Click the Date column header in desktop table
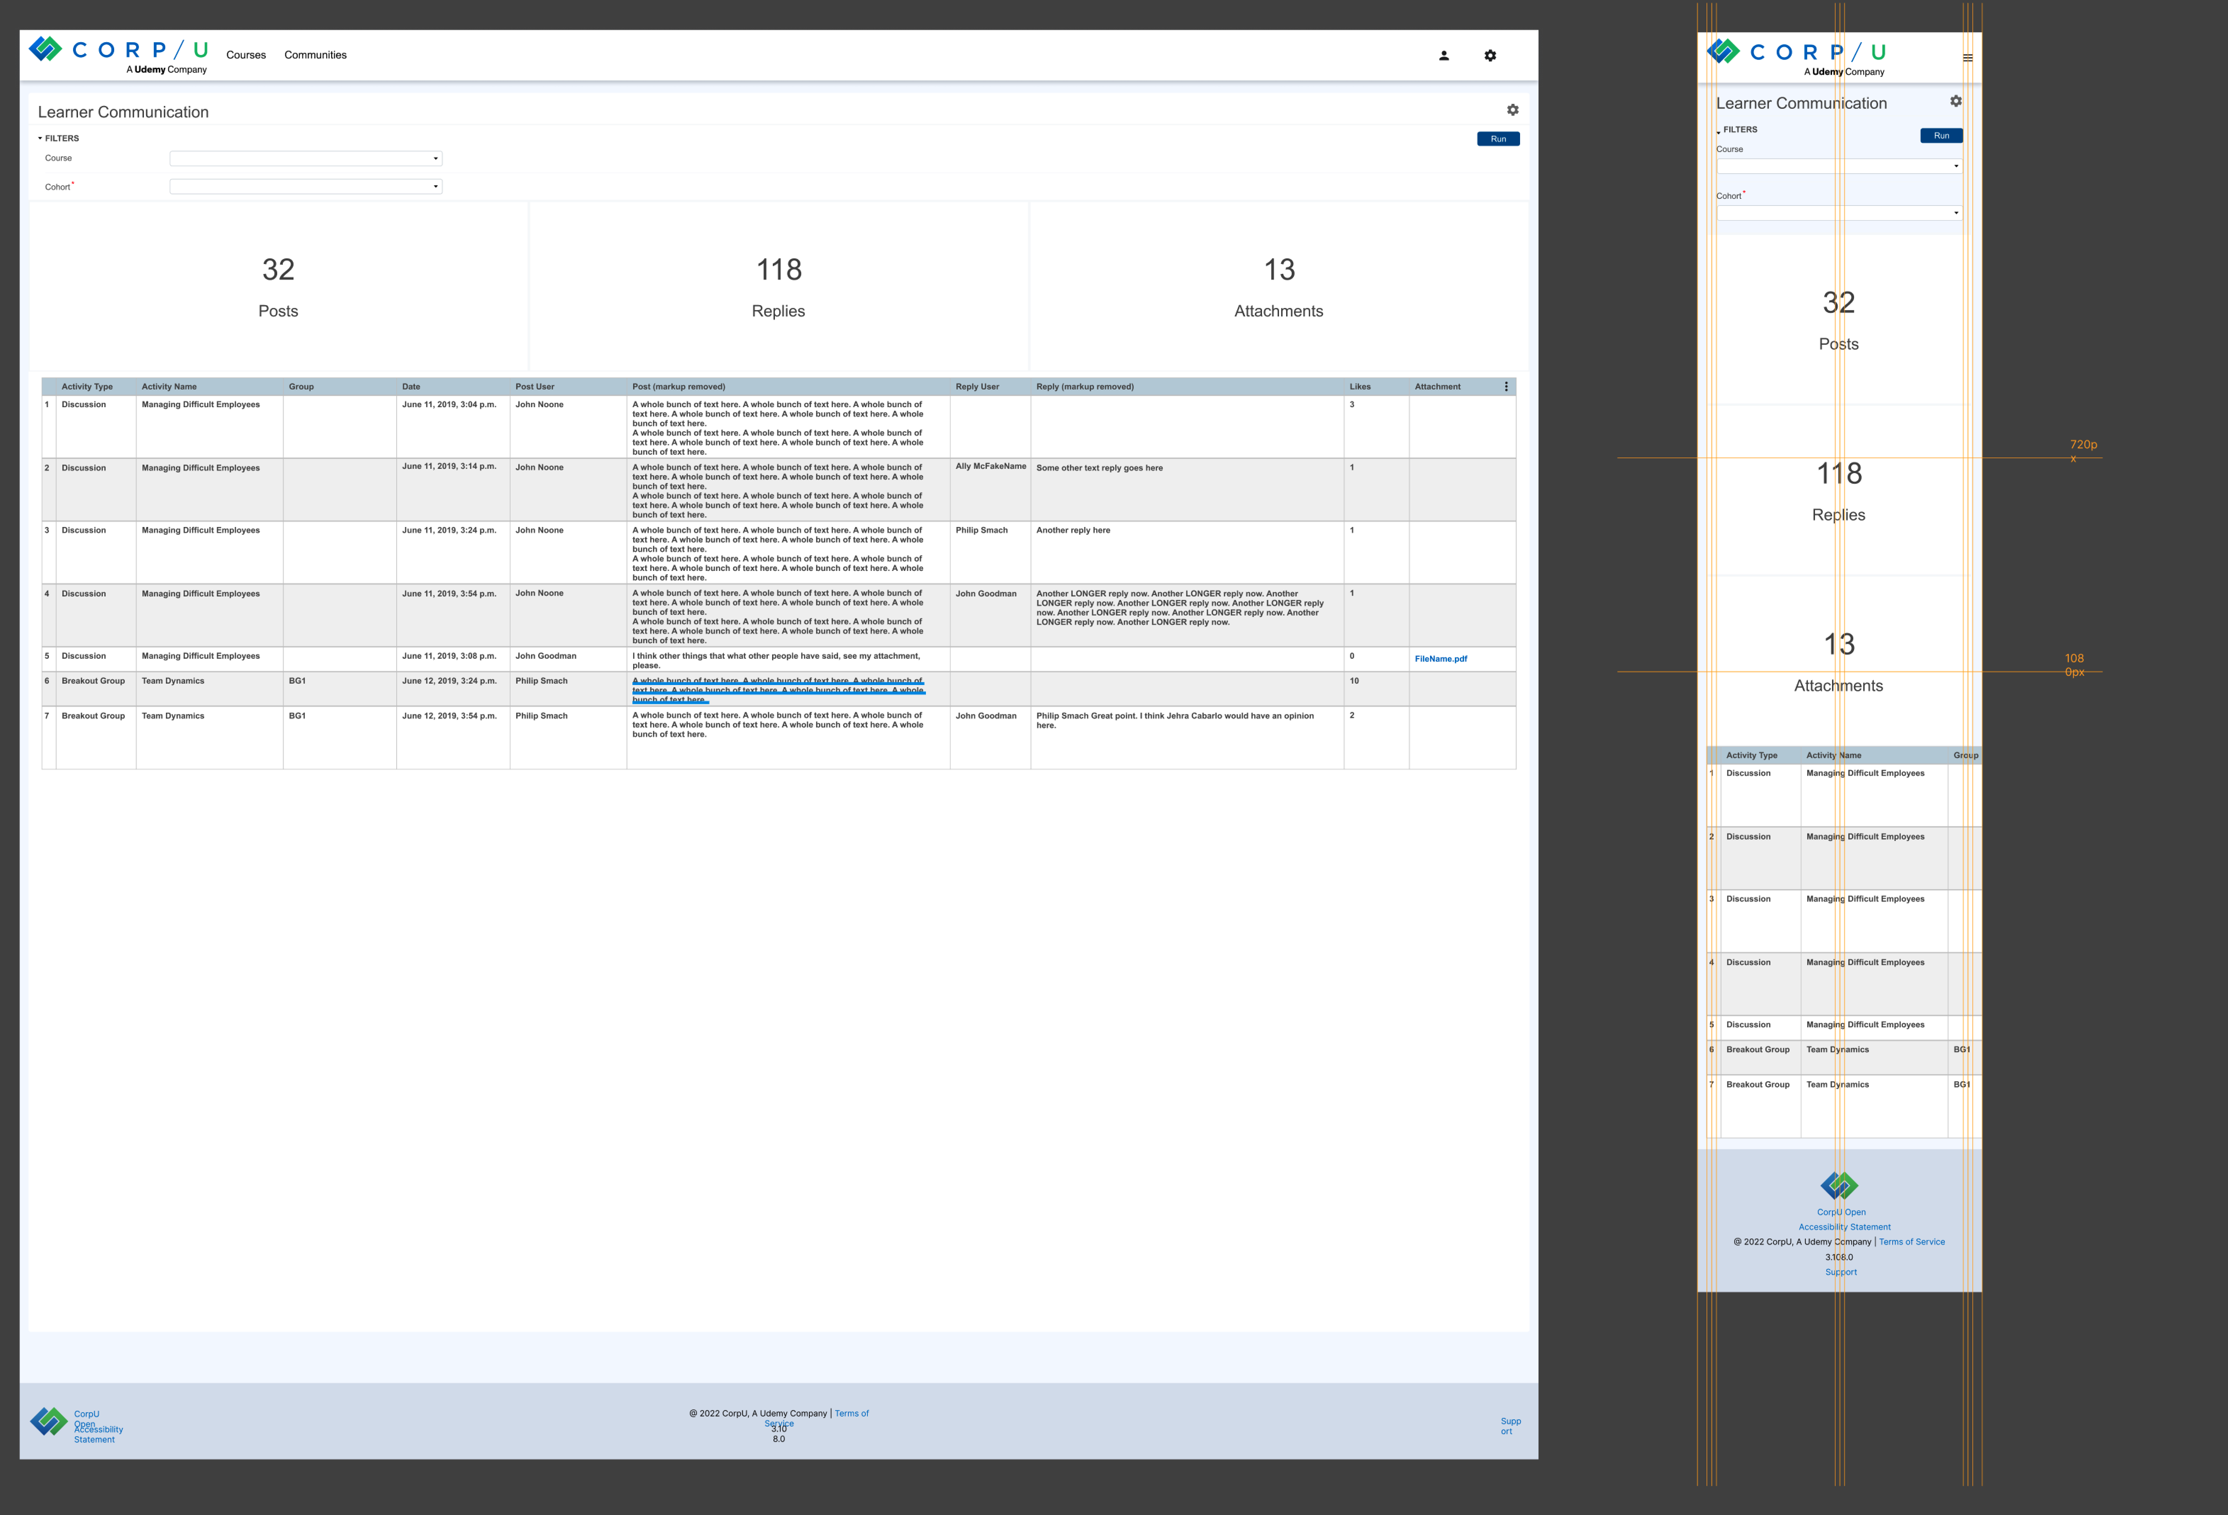Viewport: 2228px width, 1515px height. [x=411, y=387]
